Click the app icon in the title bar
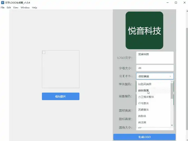The image size is (188, 141). pos(2,3)
